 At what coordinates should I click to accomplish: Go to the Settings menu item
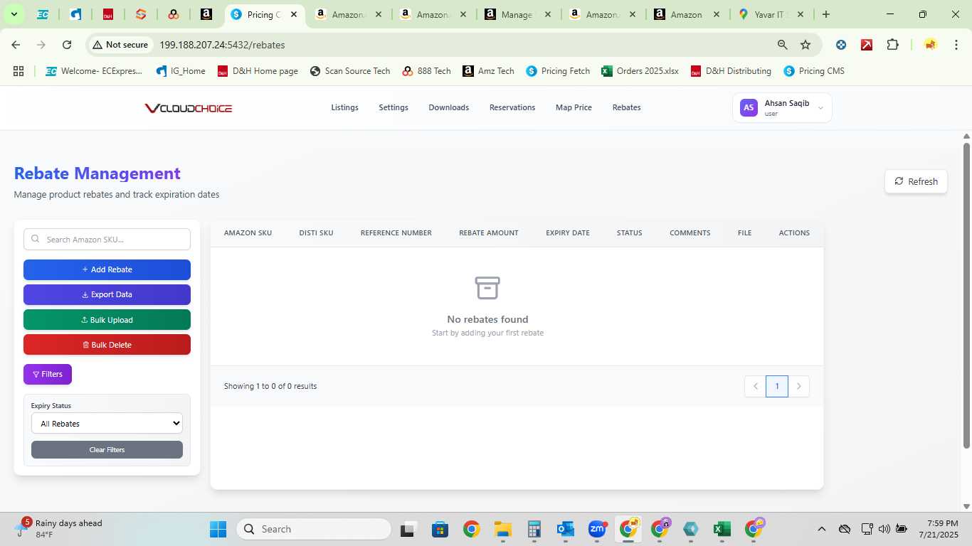[x=393, y=107]
